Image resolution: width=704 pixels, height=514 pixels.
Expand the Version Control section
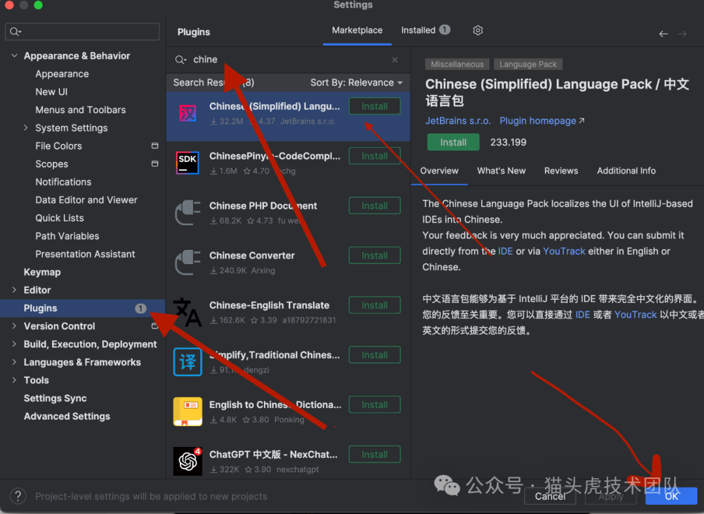point(14,326)
